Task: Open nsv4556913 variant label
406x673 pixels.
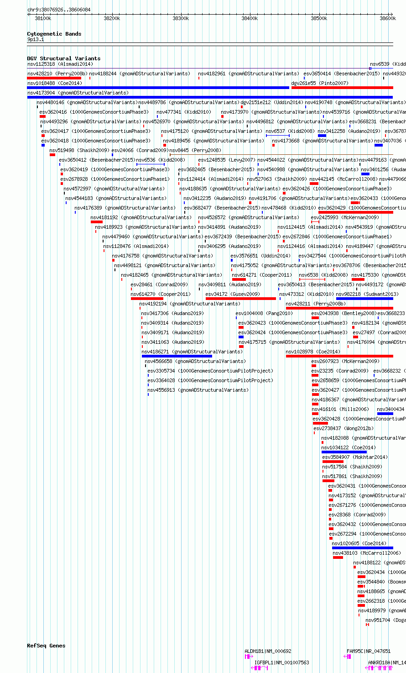Action: click(x=198, y=390)
